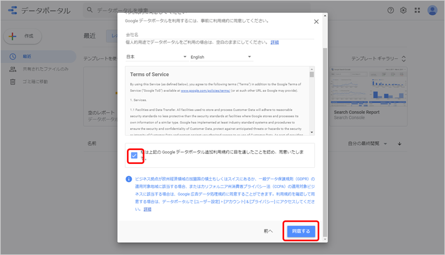This screenshot has height=255, width=445.
Task: Toggle the terms agreement checkbox
Action: click(x=134, y=155)
